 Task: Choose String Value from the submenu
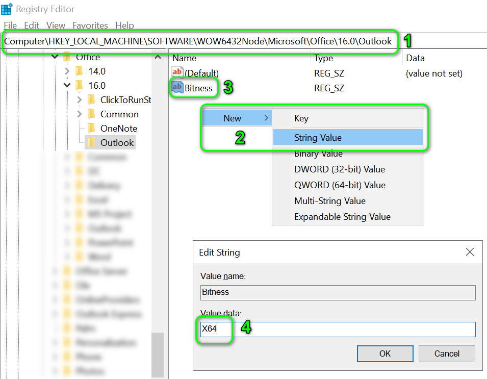point(348,137)
